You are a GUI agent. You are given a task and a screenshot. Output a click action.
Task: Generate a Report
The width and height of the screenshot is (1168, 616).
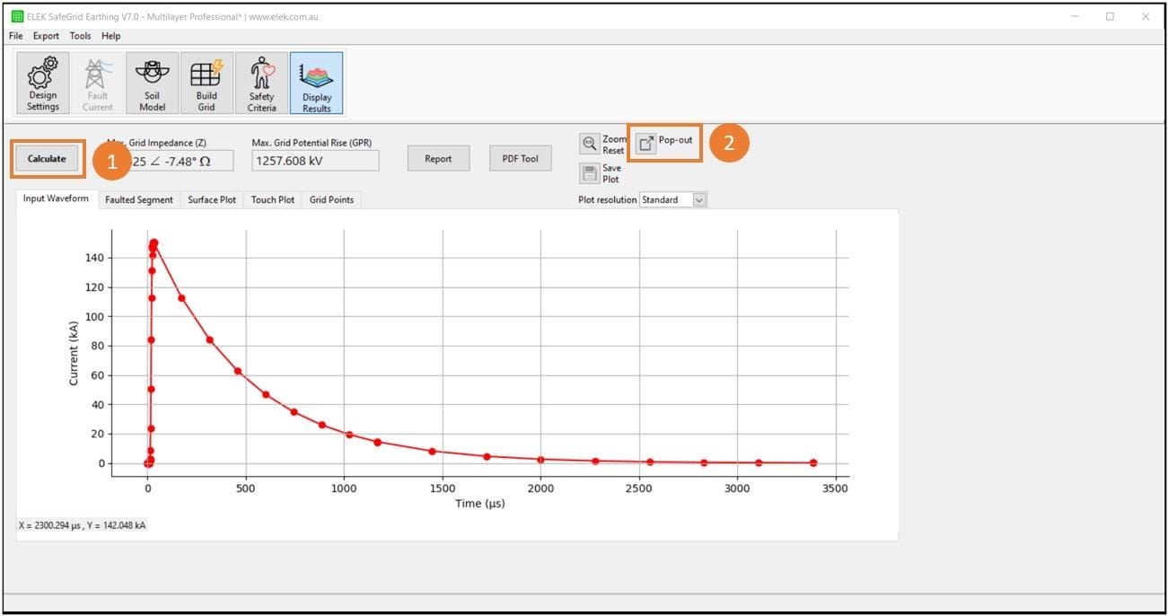click(x=437, y=158)
